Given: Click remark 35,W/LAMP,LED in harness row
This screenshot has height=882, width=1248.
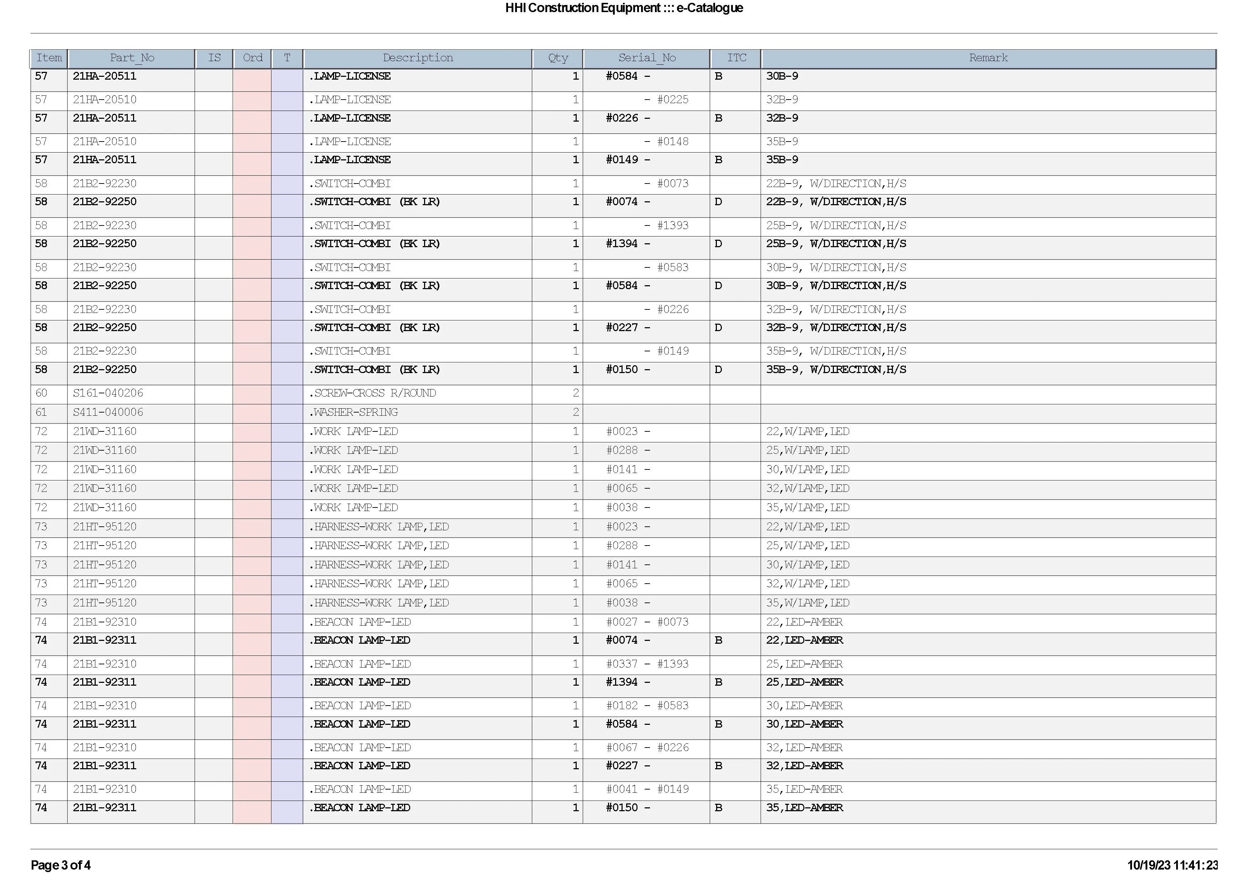Looking at the screenshot, I should pyautogui.click(x=808, y=603).
